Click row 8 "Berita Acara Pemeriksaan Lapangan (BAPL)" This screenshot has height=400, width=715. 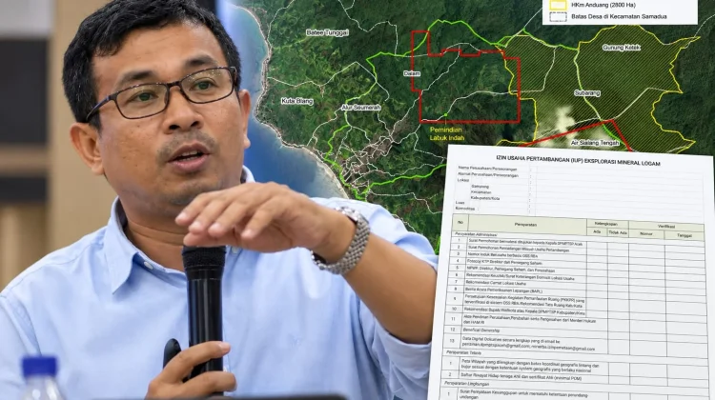[x=503, y=290]
